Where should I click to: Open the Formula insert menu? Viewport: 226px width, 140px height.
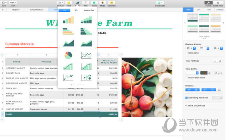coord(60,3)
